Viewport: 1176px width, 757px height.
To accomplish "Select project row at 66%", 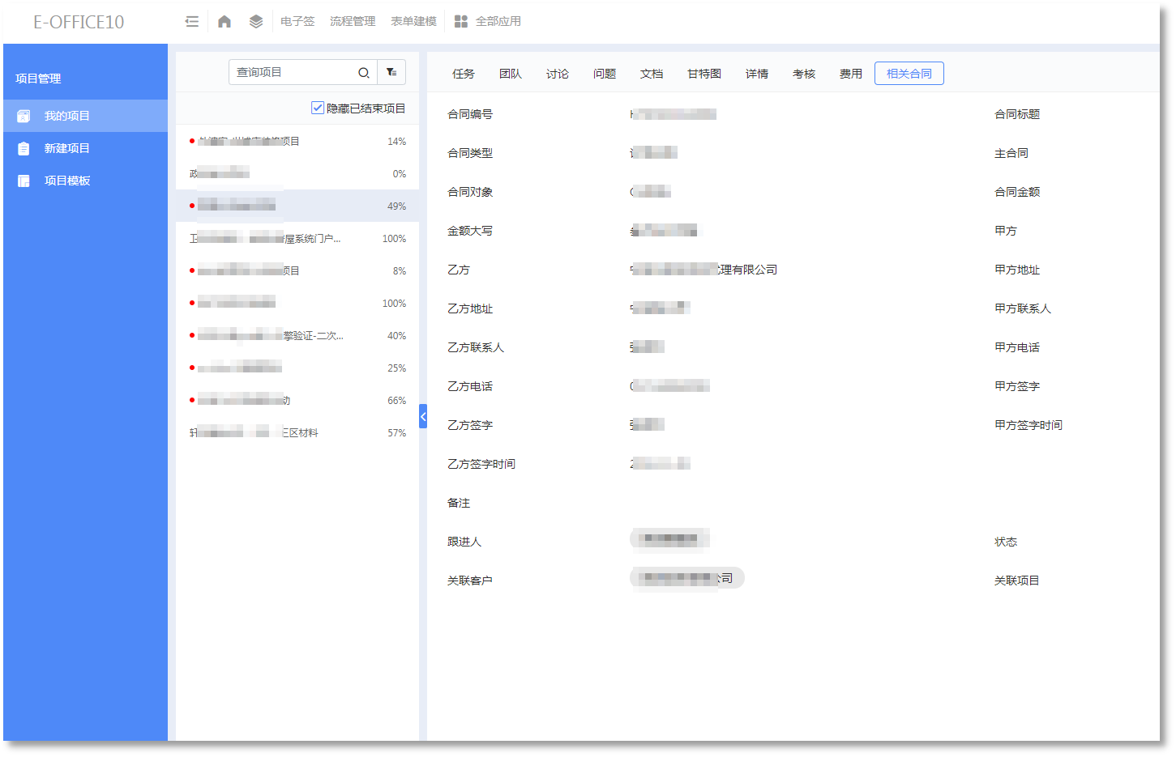I will (x=297, y=400).
